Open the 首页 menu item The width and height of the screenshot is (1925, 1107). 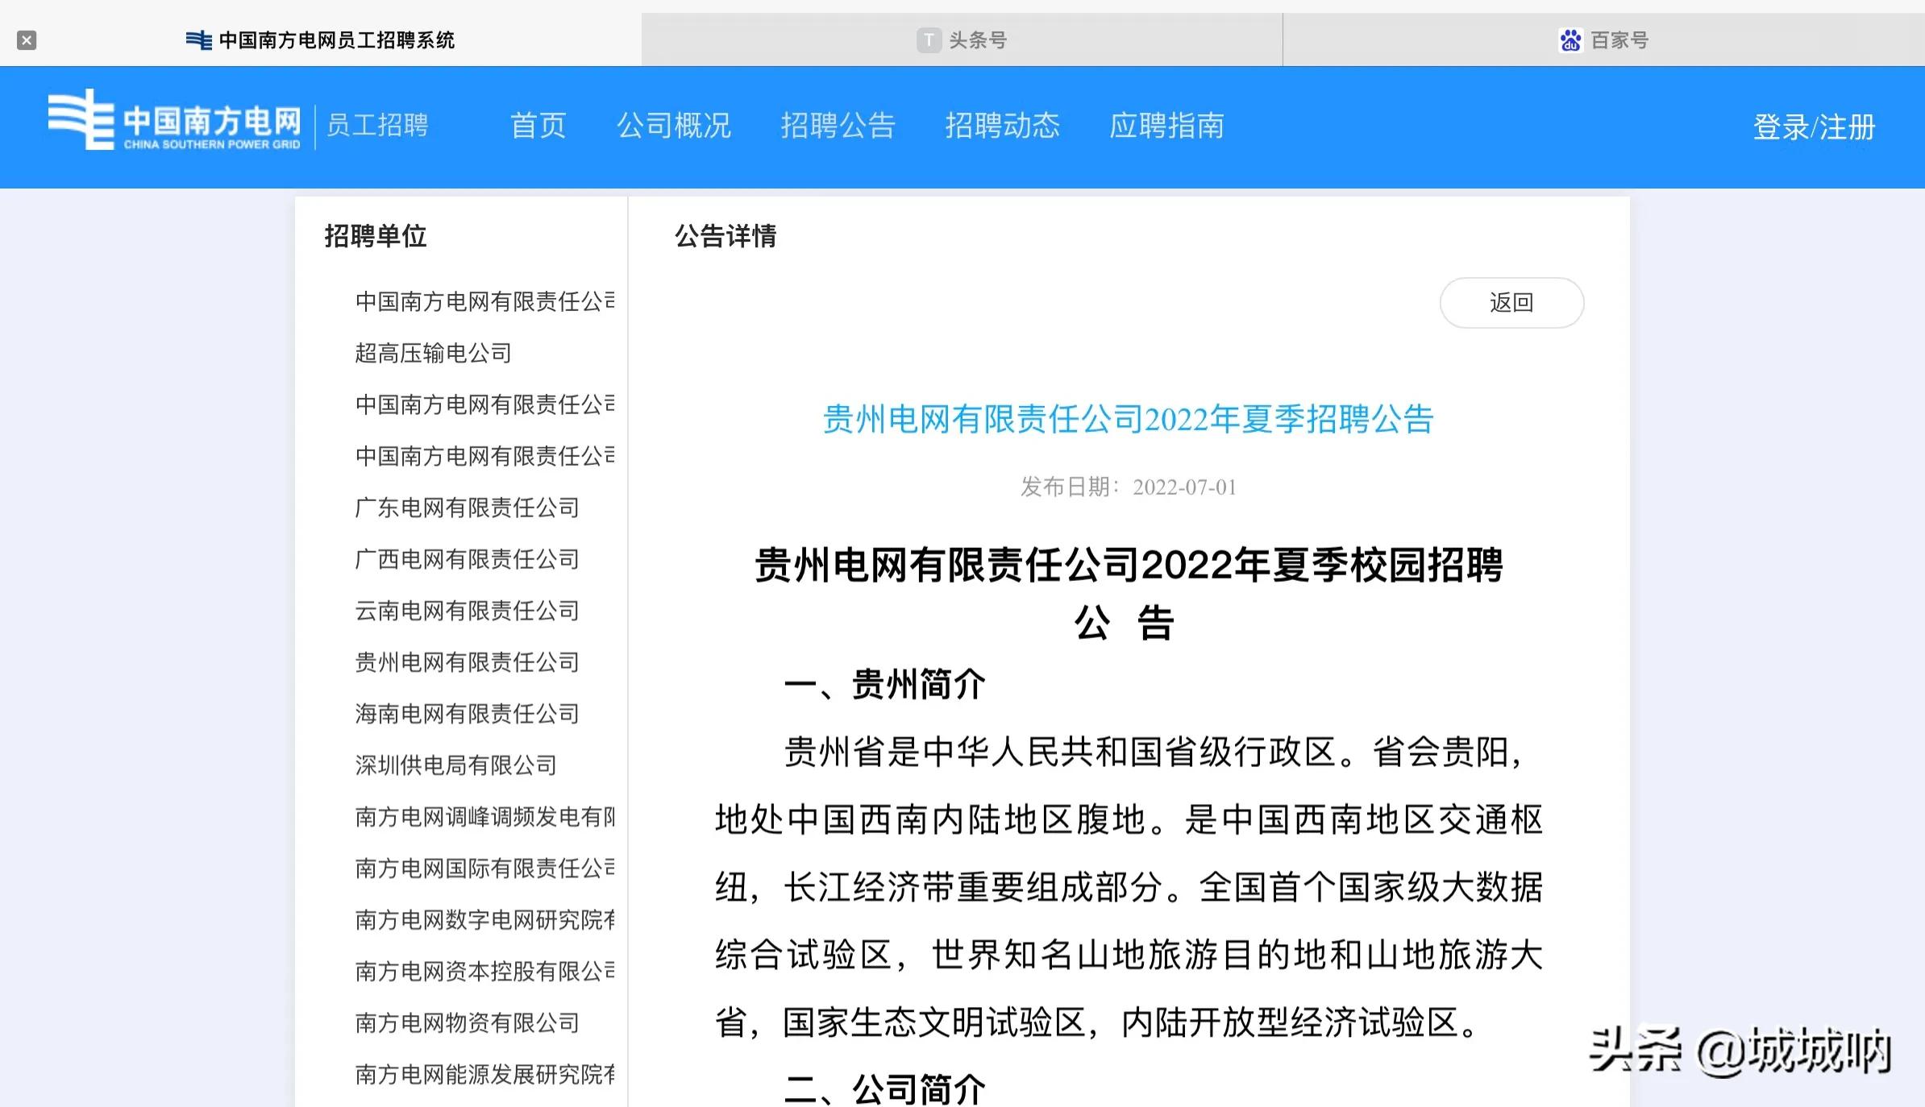click(x=538, y=126)
